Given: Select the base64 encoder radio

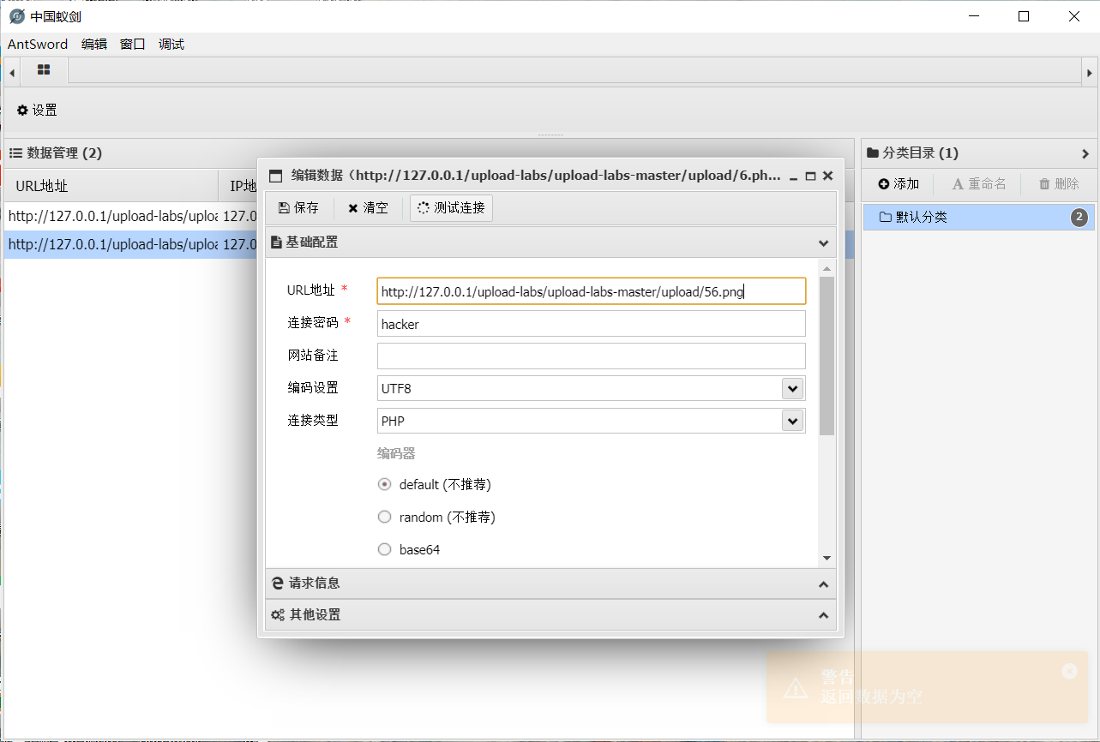Looking at the screenshot, I should click(x=385, y=550).
